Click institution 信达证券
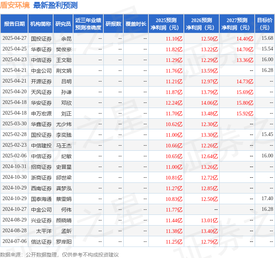Viewport: 275px width, 258px height. coord(41,242)
